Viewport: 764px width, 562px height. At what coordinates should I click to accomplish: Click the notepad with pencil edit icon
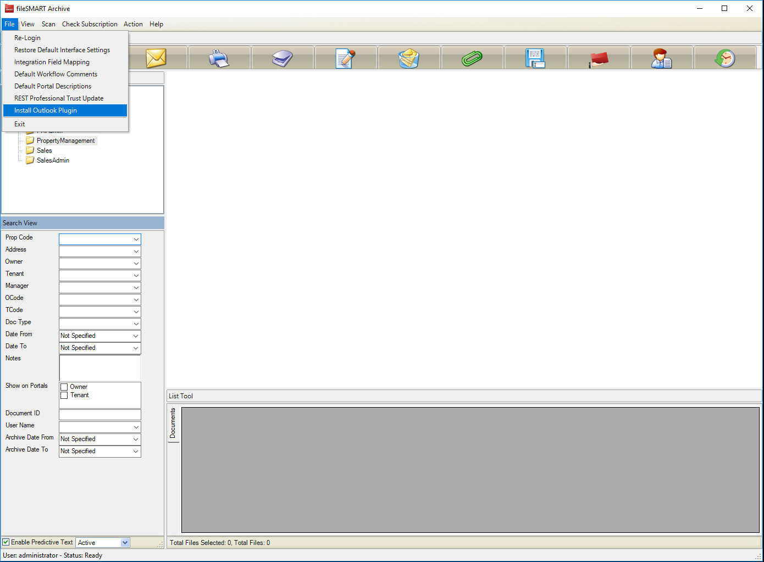[x=345, y=58]
